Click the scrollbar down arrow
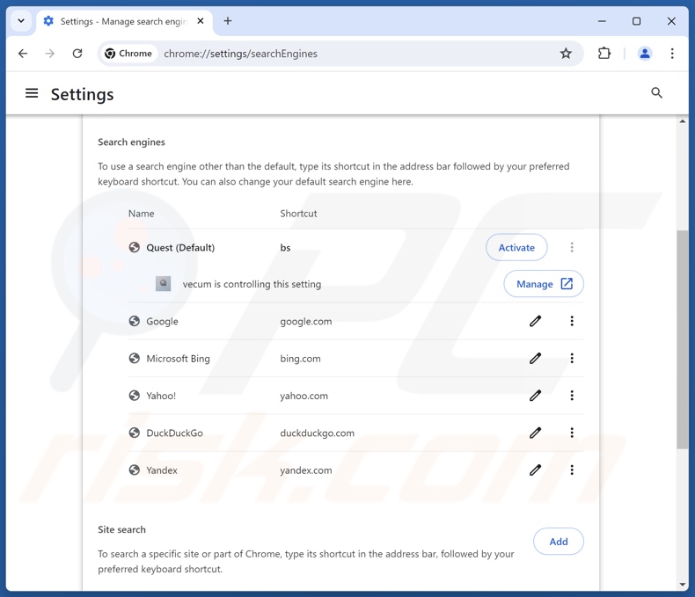The height and width of the screenshot is (597, 695). (x=682, y=585)
